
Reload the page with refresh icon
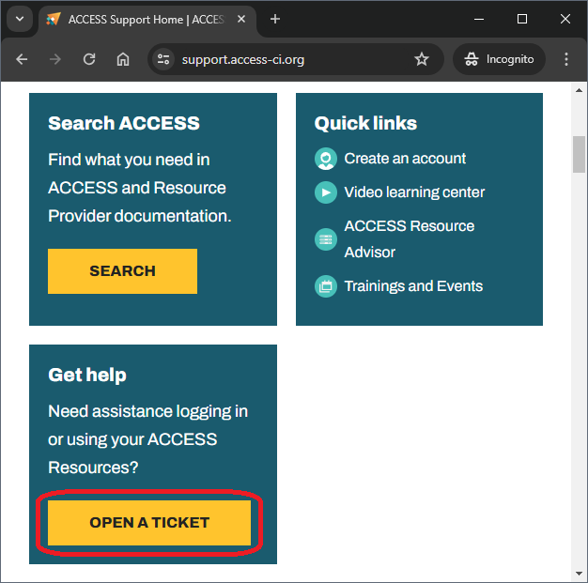pyautogui.click(x=89, y=59)
